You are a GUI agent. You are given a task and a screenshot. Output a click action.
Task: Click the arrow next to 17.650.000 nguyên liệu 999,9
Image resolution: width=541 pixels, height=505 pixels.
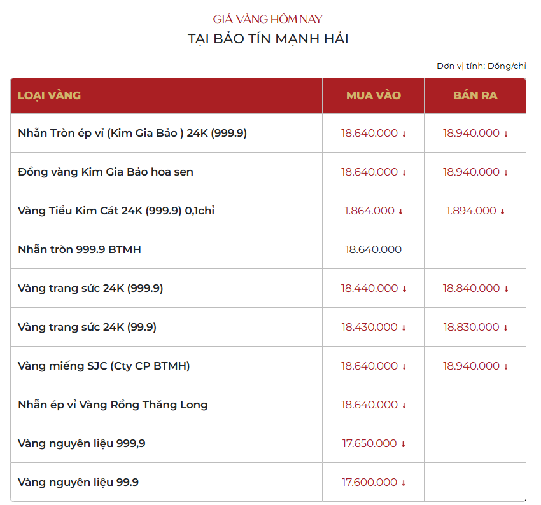[402, 443]
